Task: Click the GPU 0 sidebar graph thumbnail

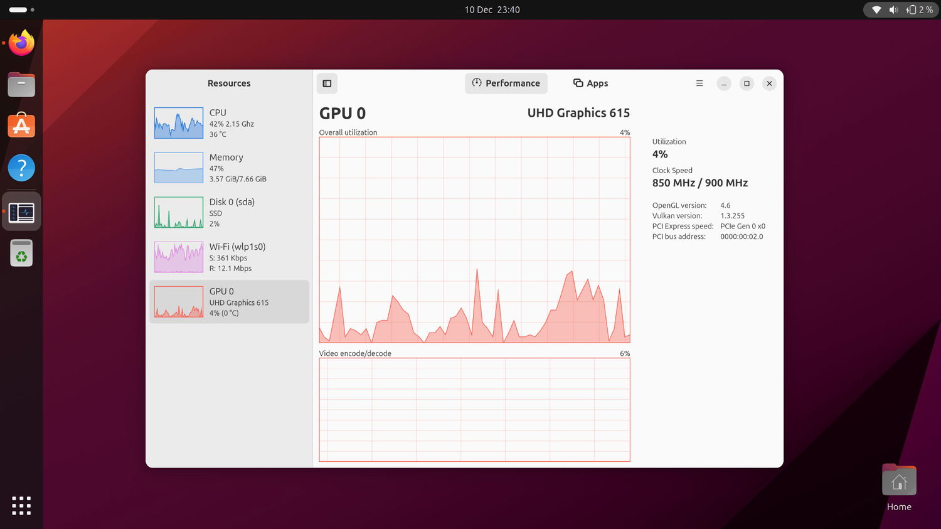Action: tap(179, 302)
